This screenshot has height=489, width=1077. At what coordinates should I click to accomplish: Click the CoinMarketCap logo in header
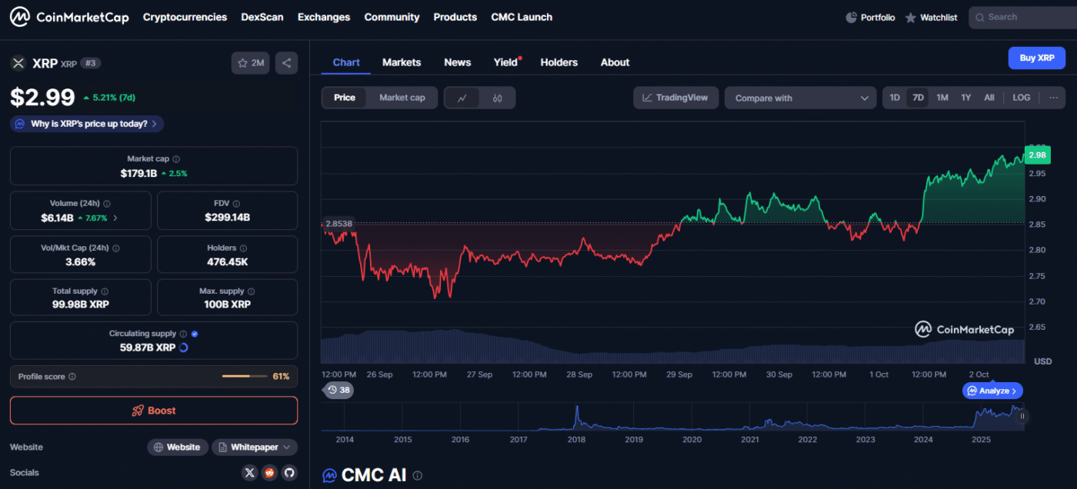point(69,17)
